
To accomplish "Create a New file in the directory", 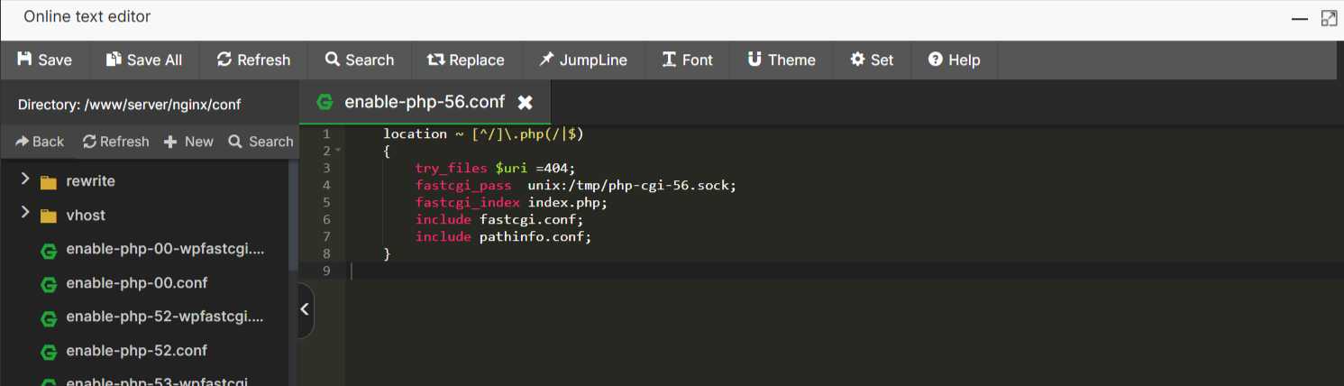I will coord(188,142).
